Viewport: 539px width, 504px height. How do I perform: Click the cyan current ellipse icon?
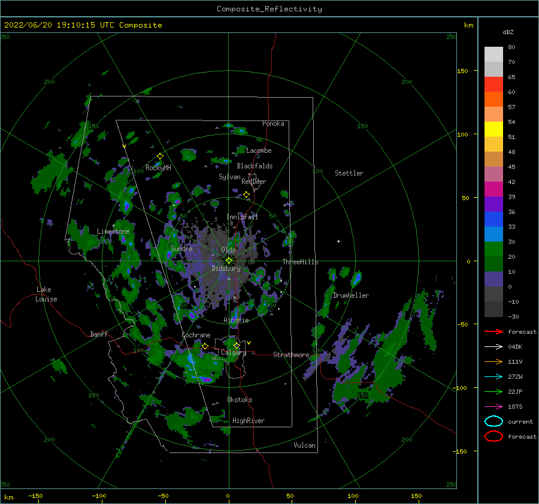[x=493, y=421]
